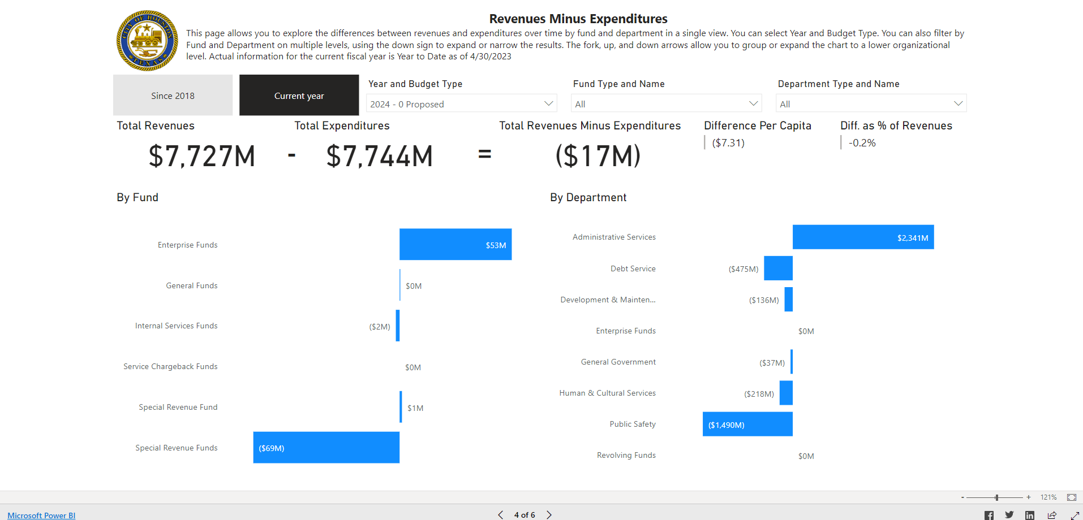The height and width of the screenshot is (520, 1083).
Task: Open the share report option
Action: pyautogui.click(x=1050, y=515)
